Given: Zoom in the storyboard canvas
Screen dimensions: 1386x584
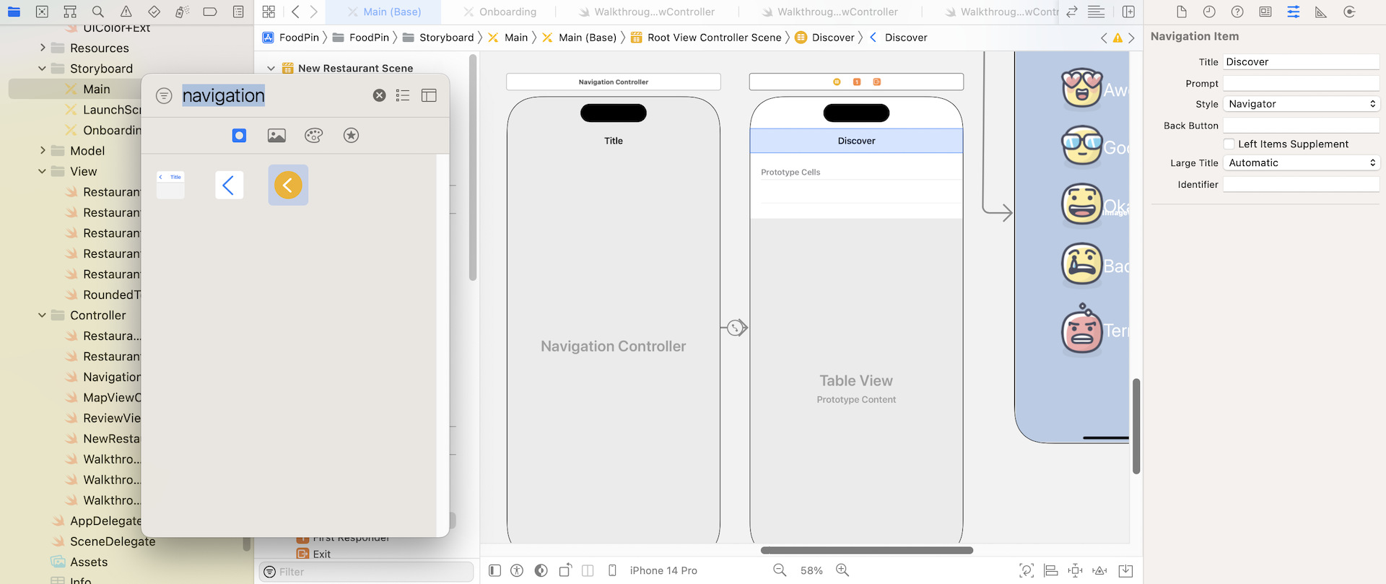Looking at the screenshot, I should point(842,570).
